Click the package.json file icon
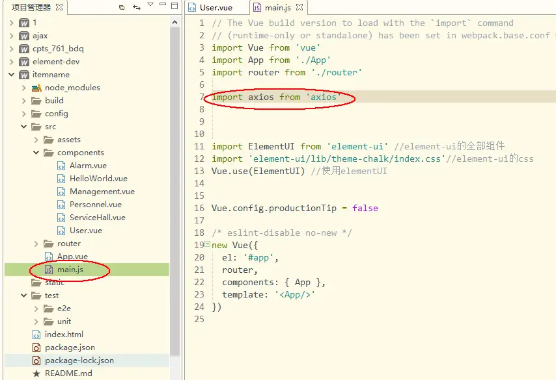This screenshot has height=380, width=556. pyautogui.click(x=36, y=348)
